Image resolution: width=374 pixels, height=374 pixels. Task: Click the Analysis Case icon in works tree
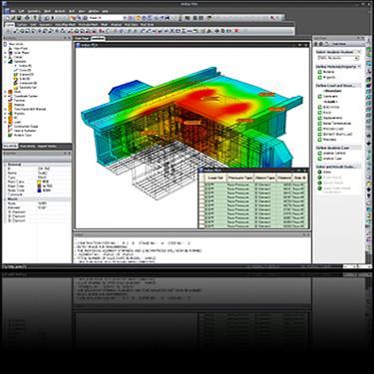10,135
